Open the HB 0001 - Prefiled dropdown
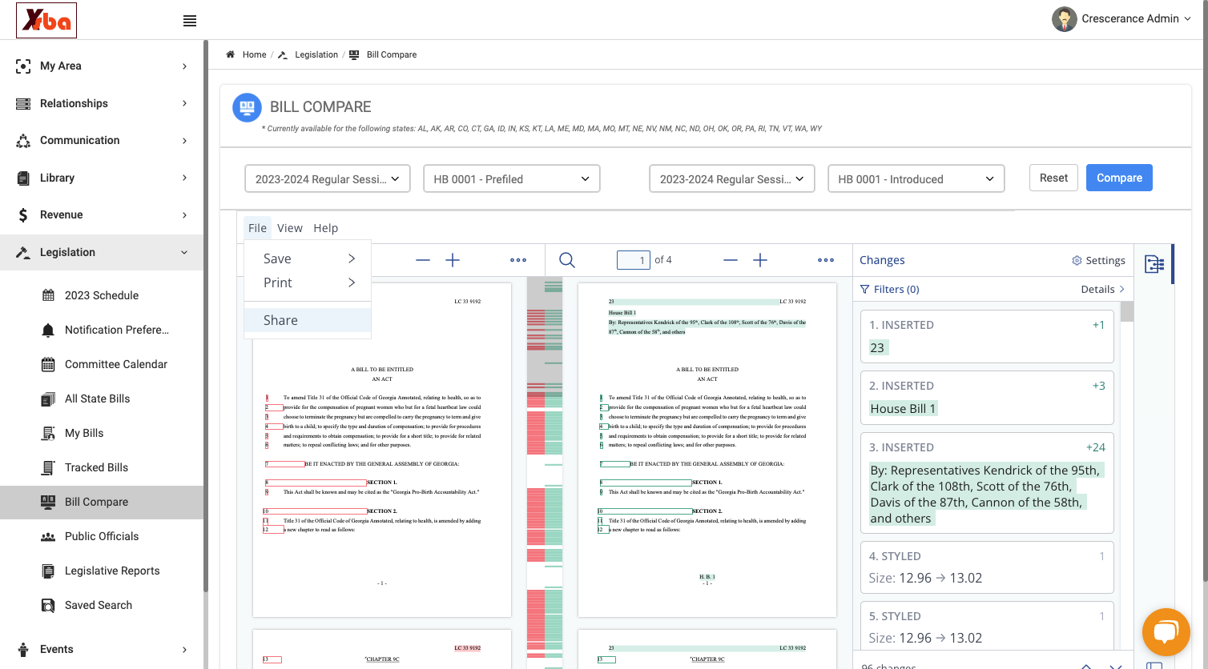 pos(511,178)
